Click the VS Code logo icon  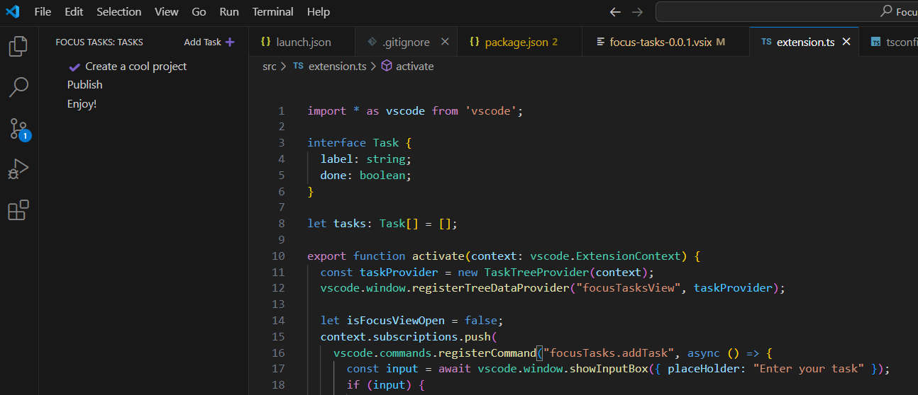[13, 11]
